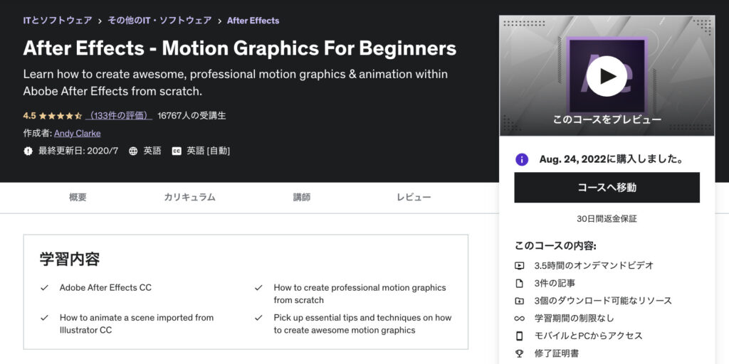Click the 英語 [自動] caption language text
The image size is (729, 364).
pyautogui.click(x=209, y=151)
